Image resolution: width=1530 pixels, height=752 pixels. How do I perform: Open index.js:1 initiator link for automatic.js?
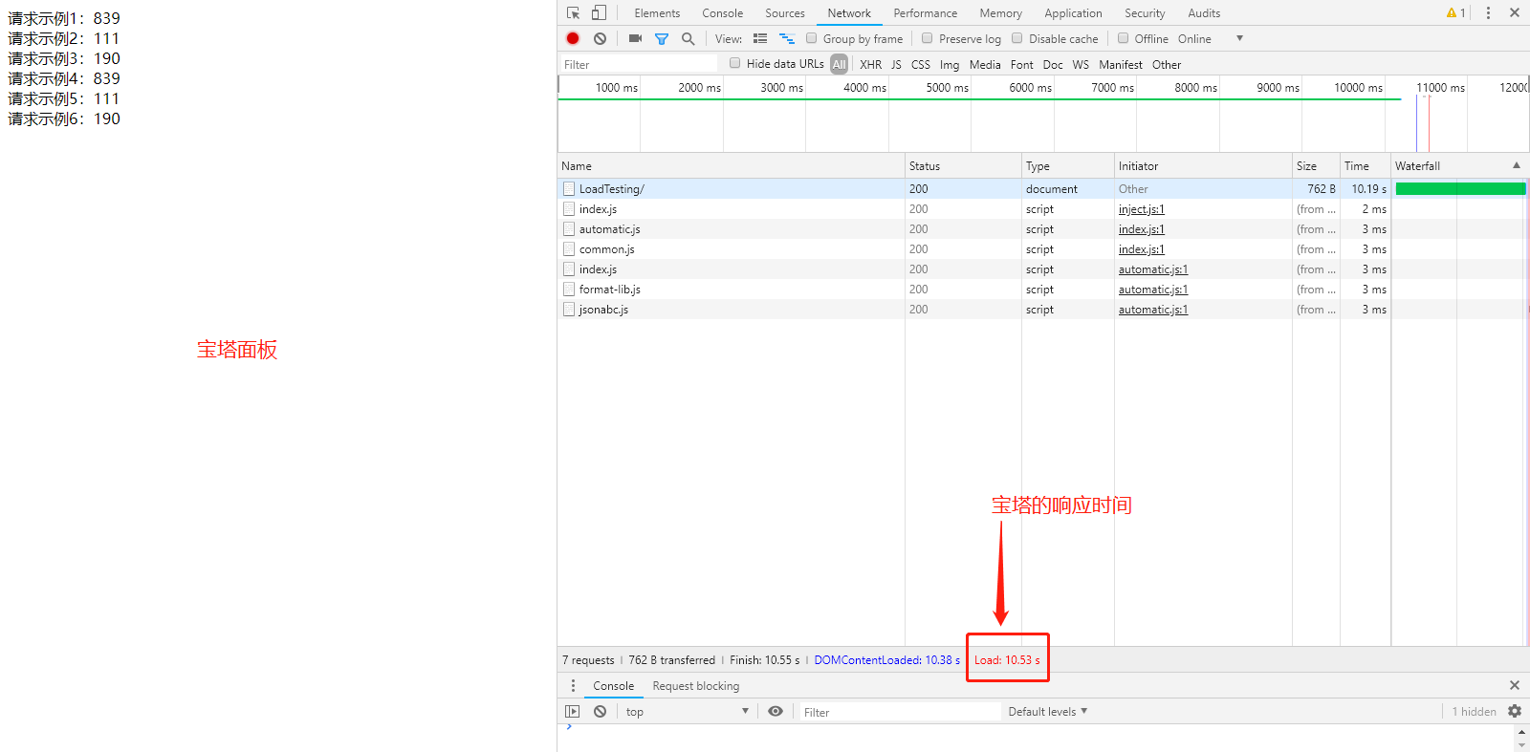point(1142,229)
